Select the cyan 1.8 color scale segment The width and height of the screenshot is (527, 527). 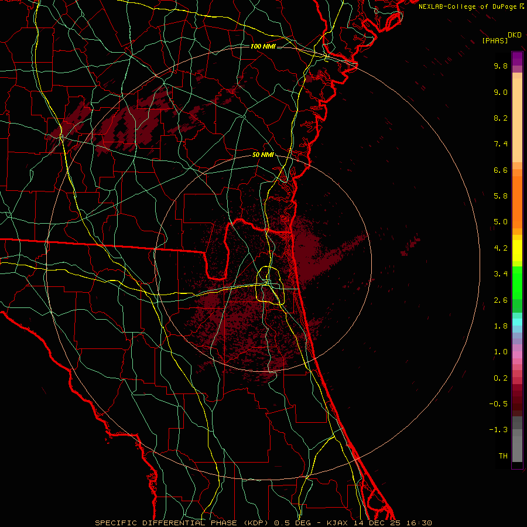point(517,321)
